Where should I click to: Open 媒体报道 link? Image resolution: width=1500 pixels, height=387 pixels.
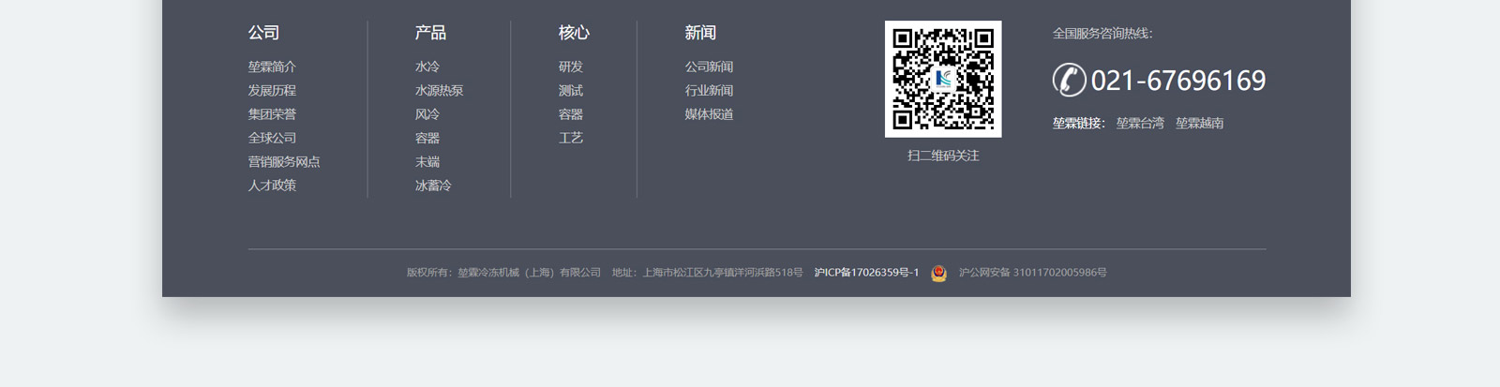click(x=709, y=114)
